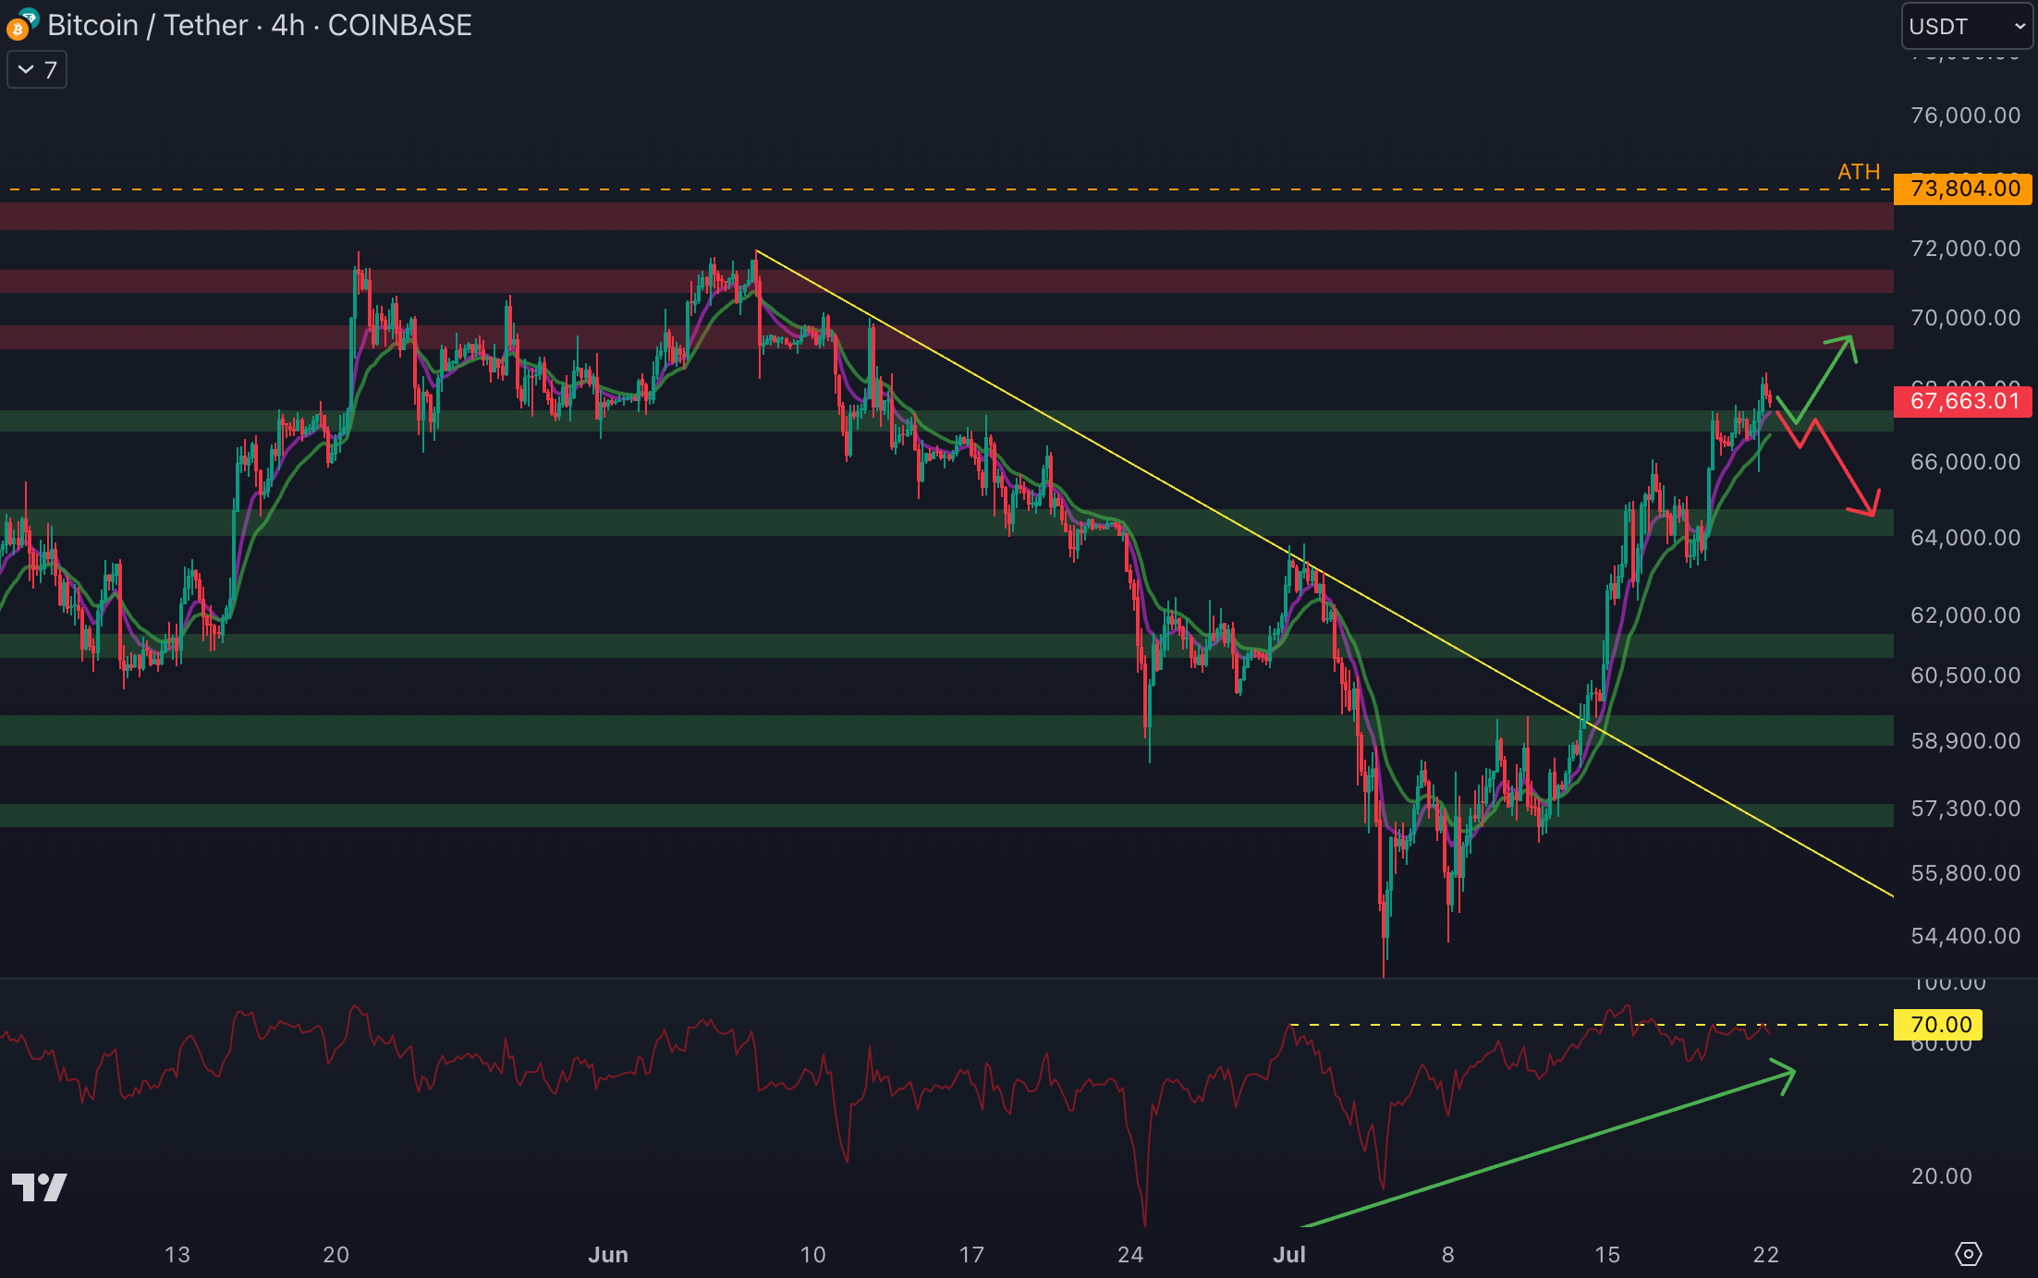The height and width of the screenshot is (1278, 2038).
Task: Select the green RSI divergence arrow
Action: 1553,1148
